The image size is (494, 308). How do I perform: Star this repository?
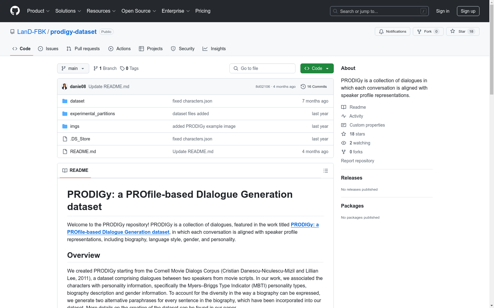click(463, 31)
